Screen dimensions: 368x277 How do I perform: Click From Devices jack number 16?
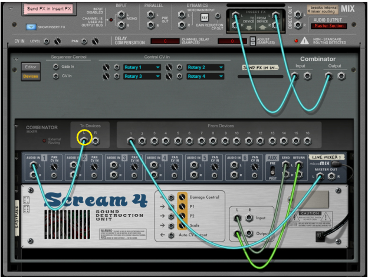[307, 141]
